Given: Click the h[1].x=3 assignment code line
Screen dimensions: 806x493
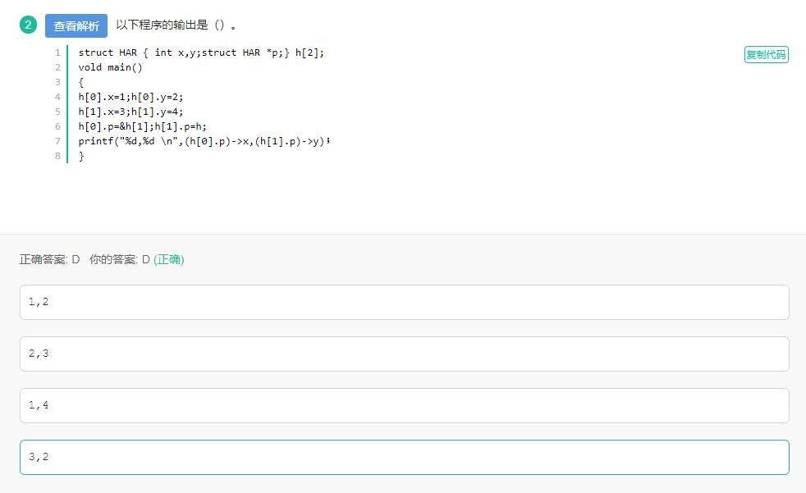Looking at the screenshot, I should [x=131, y=112].
